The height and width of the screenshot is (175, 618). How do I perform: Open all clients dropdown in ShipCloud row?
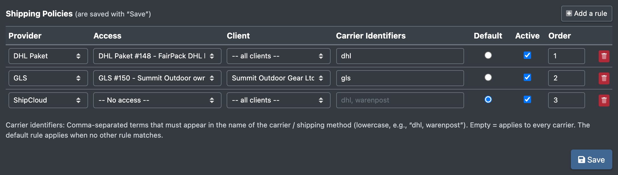pos(278,100)
